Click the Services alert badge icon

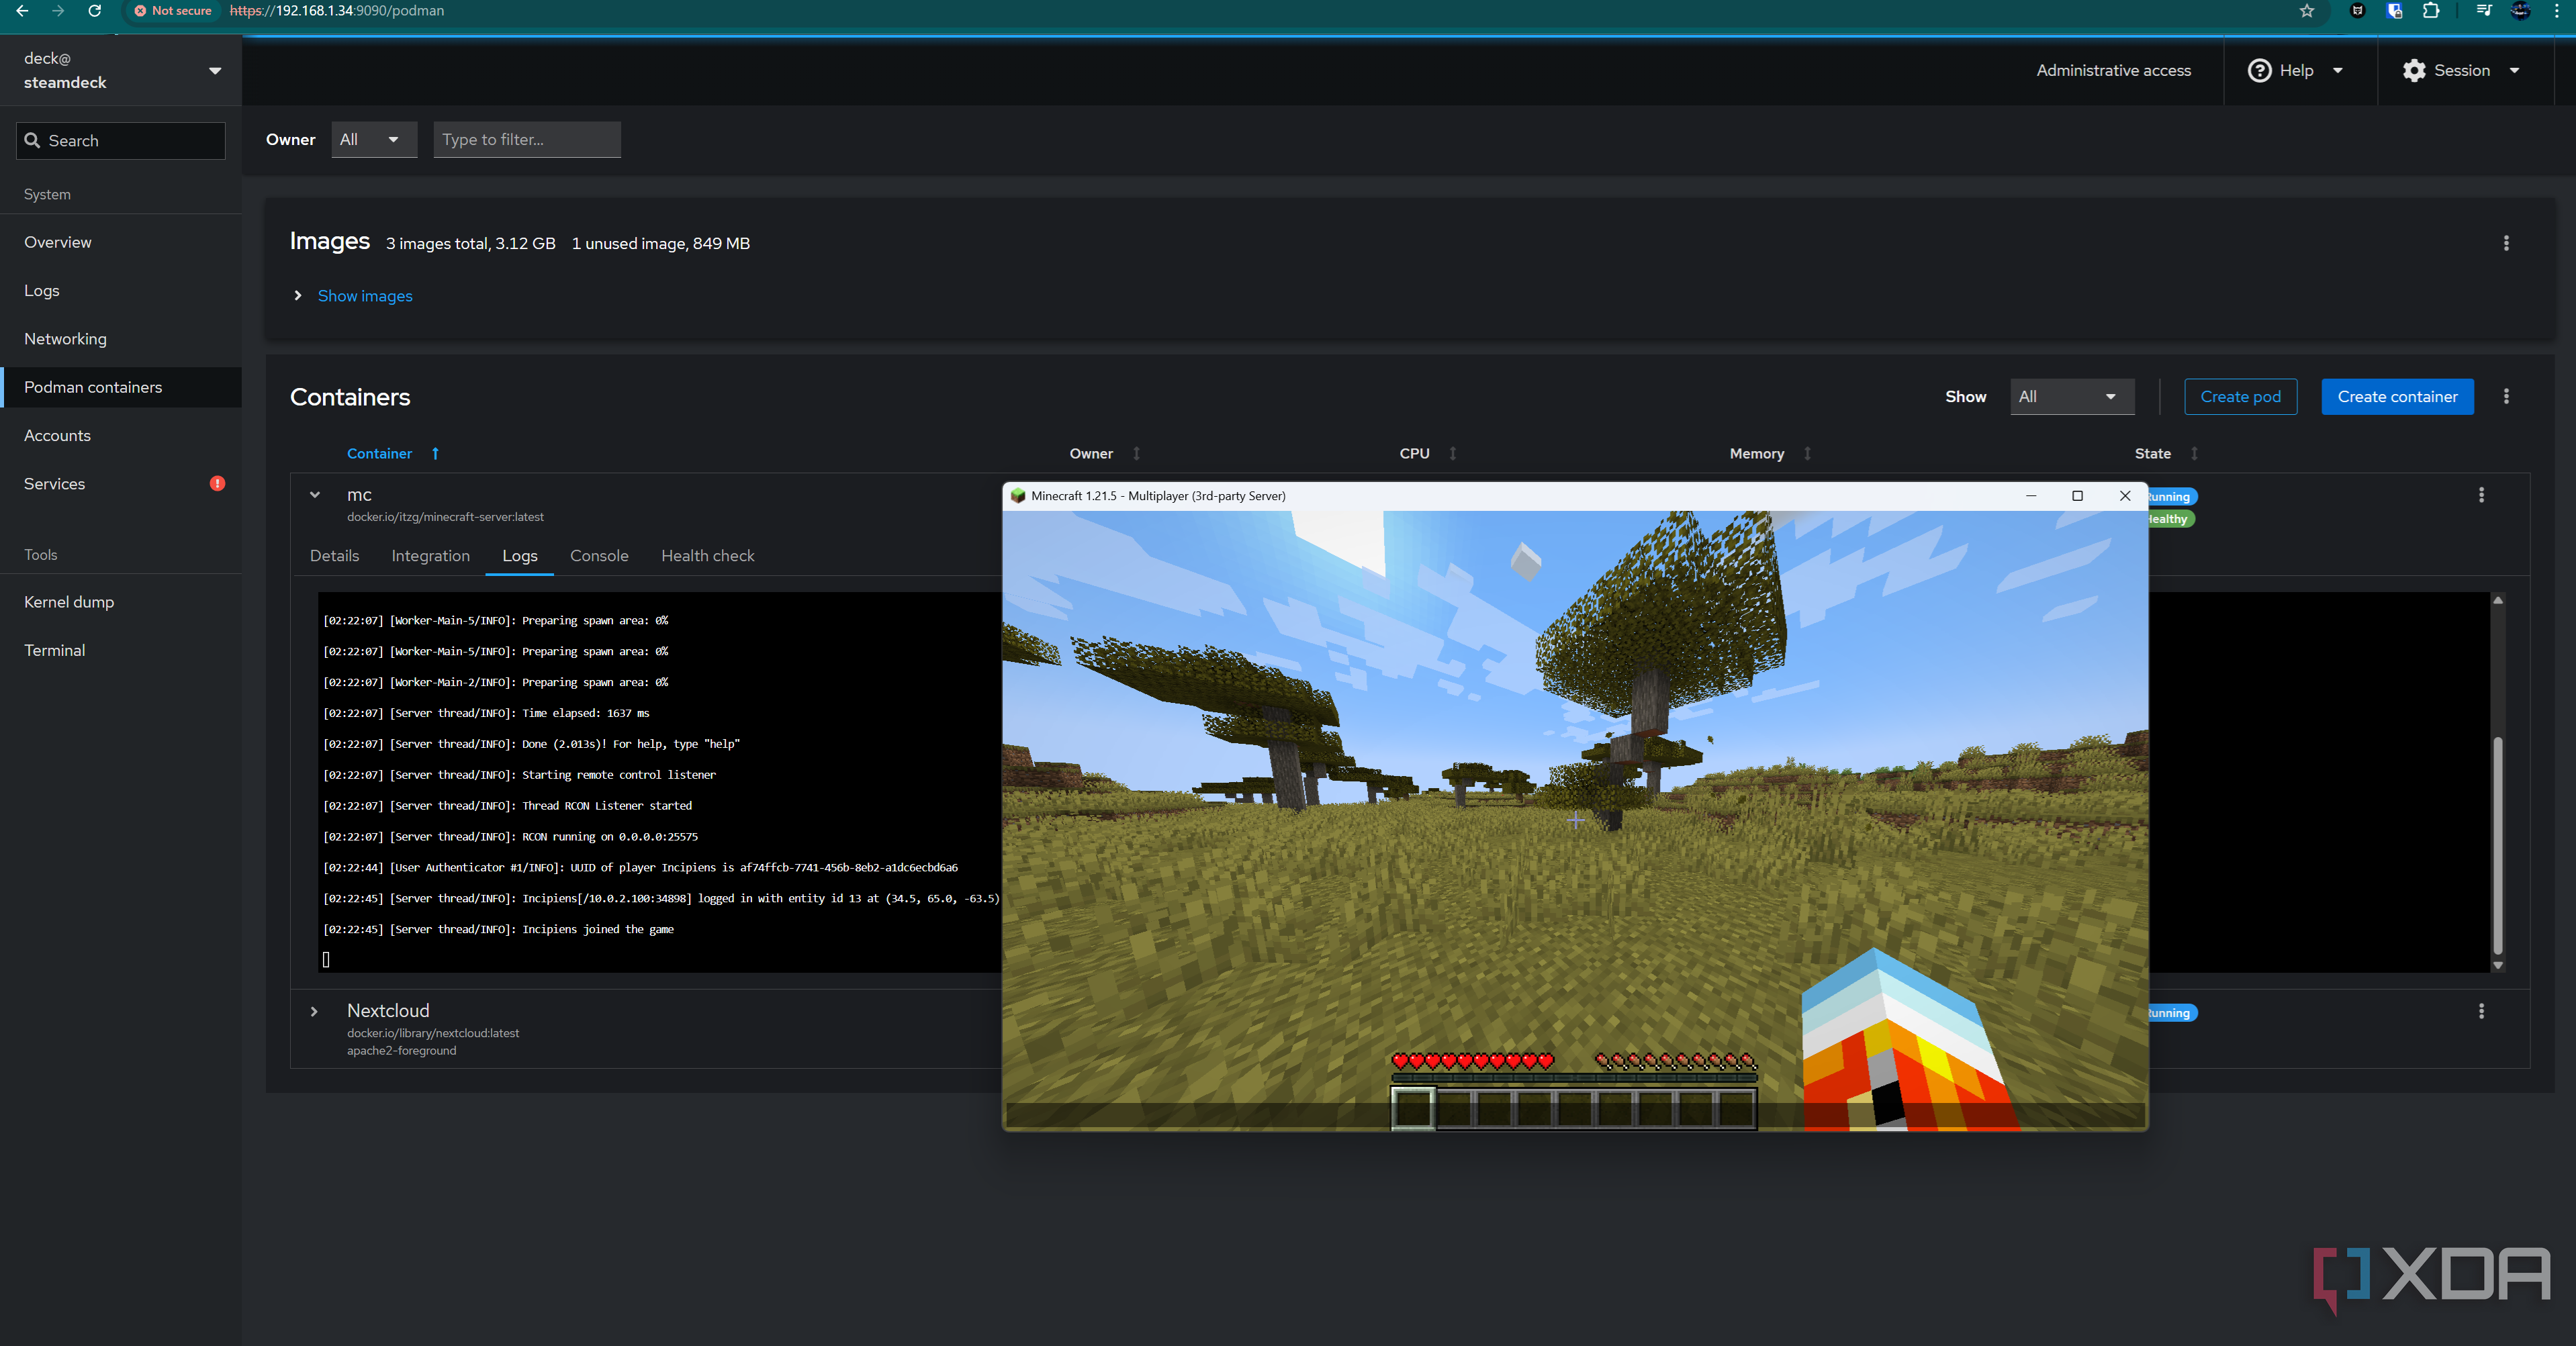217,483
